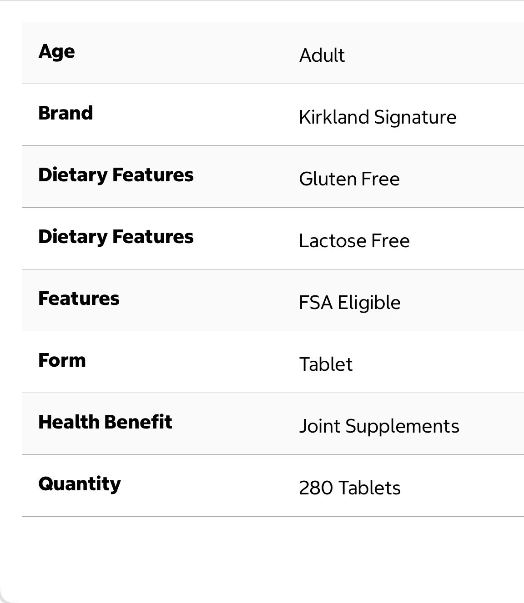Click the 280 Tablets value
Image resolution: width=524 pixels, height=603 pixels.
point(350,488)
